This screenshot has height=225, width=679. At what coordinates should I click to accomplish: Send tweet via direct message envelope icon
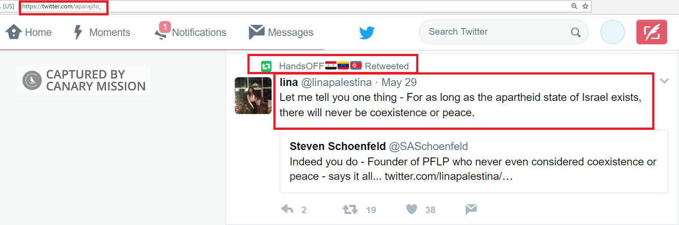click(x=471, y=210)
